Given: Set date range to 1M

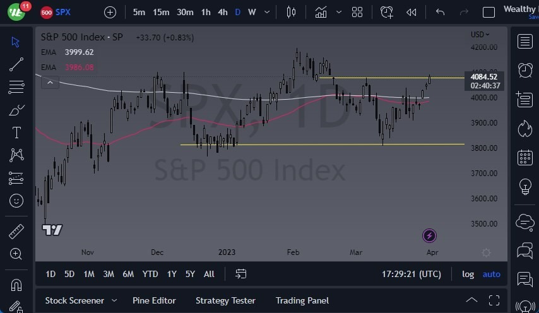Looking at the screenshot, I should click(89, 274).
